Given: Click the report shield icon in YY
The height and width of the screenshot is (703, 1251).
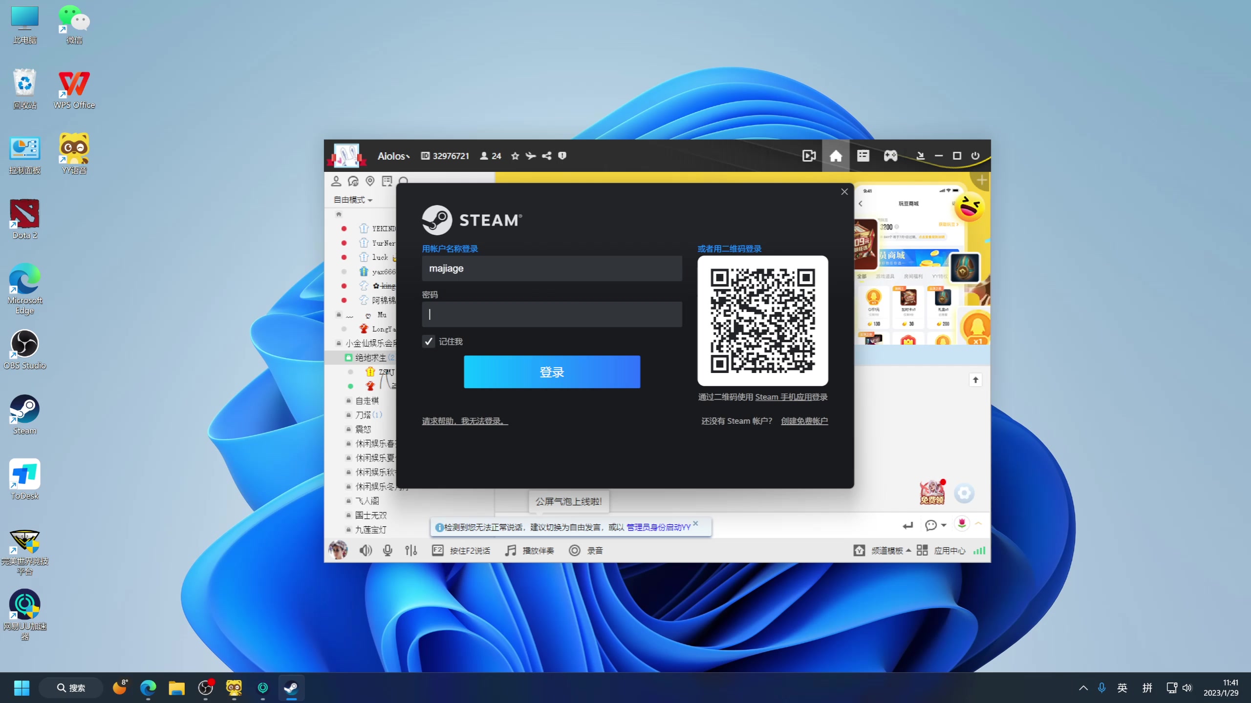Looking at the screenshot, I should point(562,156).
